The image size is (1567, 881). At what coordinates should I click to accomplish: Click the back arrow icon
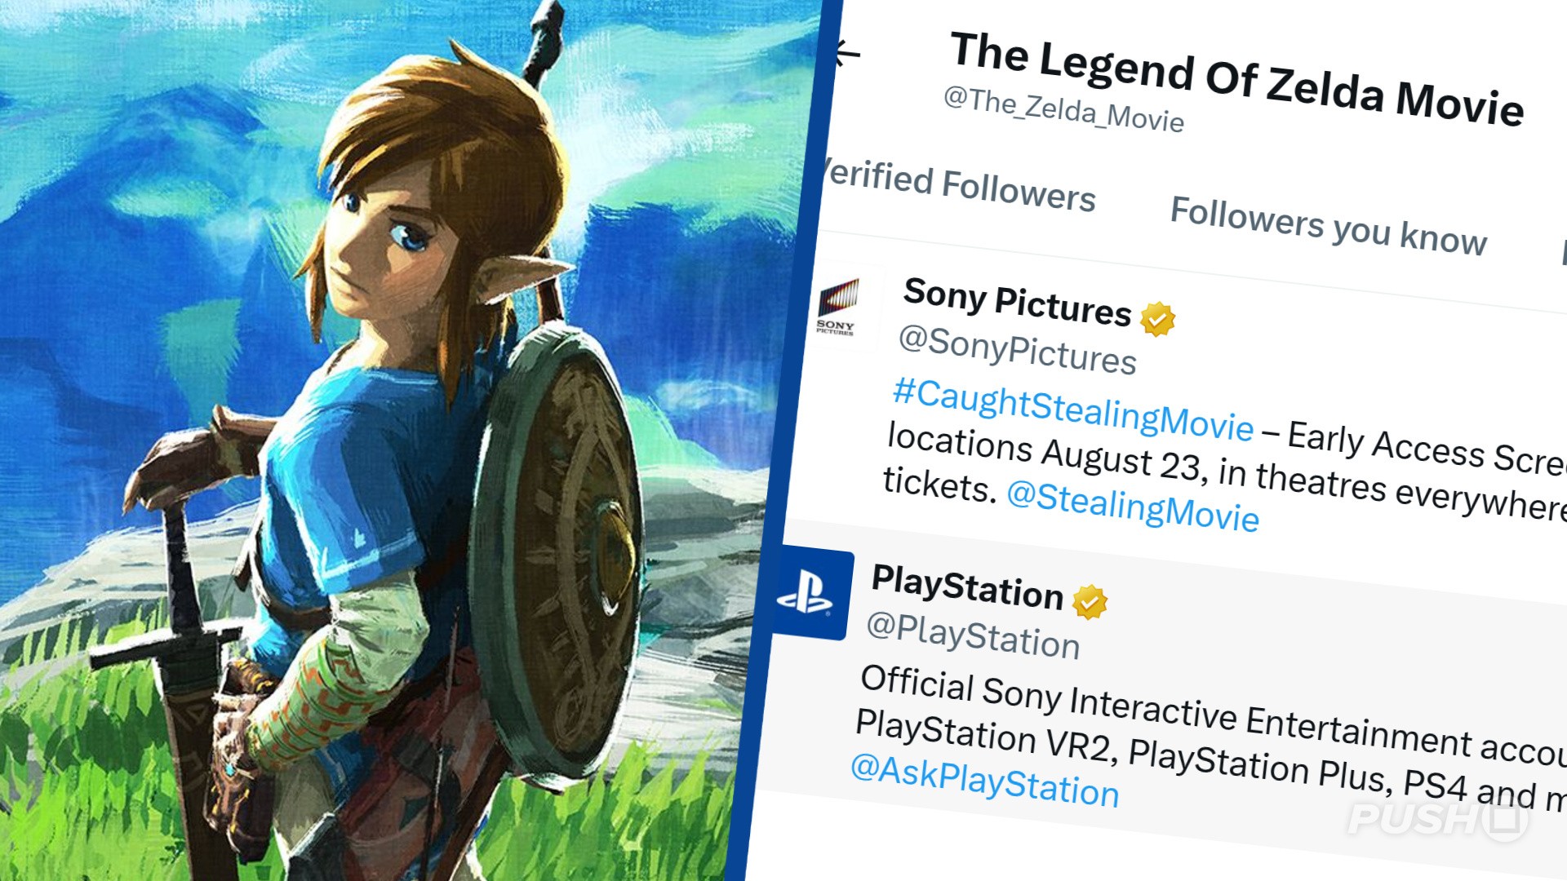coord(847,54)
